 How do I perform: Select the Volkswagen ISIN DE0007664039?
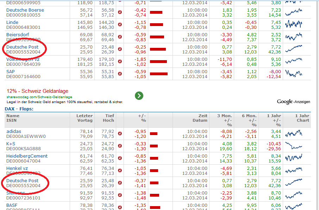coord(23,64)
